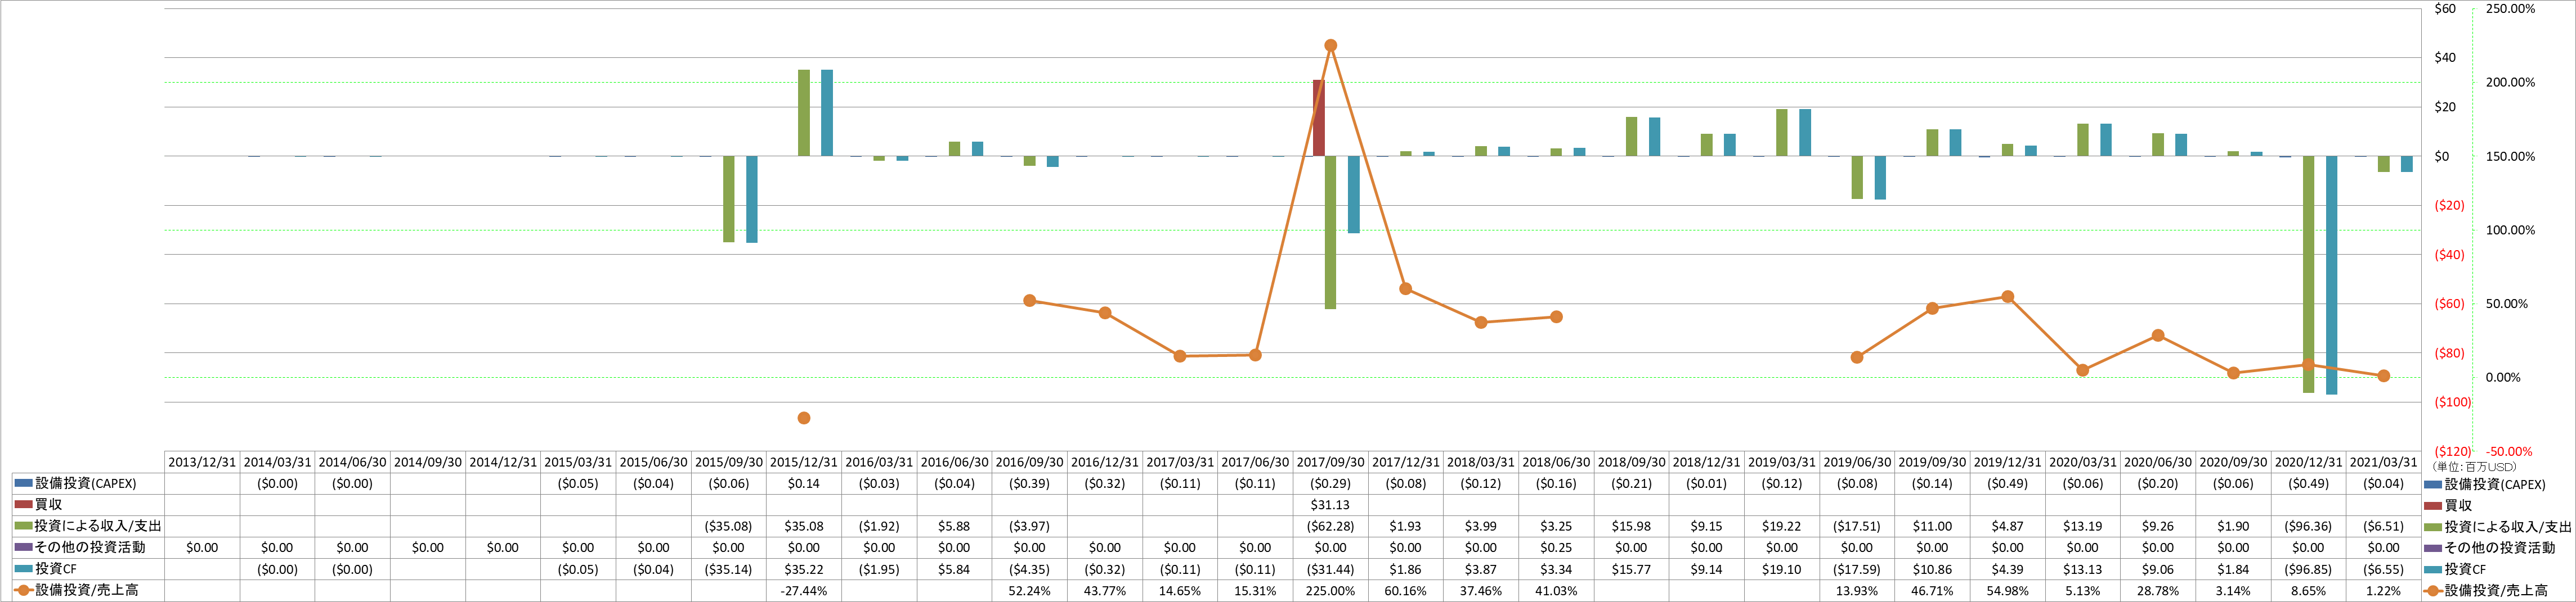Click the 0.00% secondary axis label
Image resolution: width=2576 pixels, height=602 pixels.
(2503, 377)
